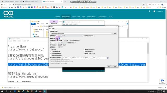Screen dimensions: 167x93
Task: Open the shopping cart icon in Arduino header
Action: pyautogui.click(x=154, y=11)
